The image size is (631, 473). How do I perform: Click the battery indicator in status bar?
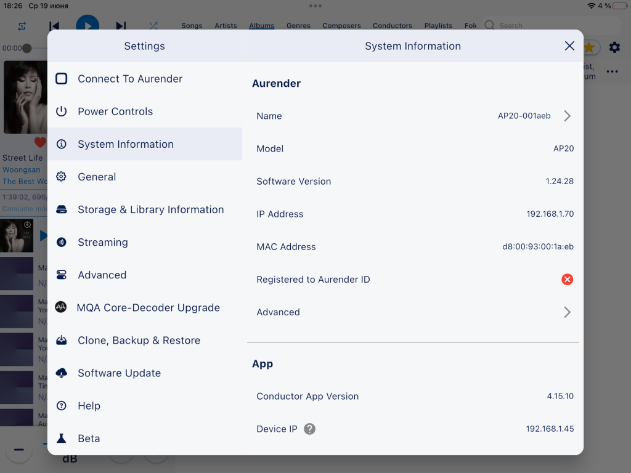point(620,6)
